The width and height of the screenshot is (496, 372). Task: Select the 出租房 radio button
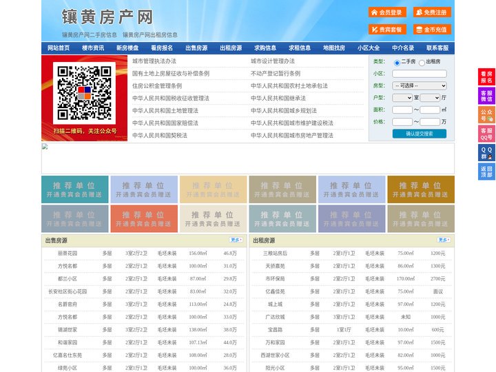[422, 63]
